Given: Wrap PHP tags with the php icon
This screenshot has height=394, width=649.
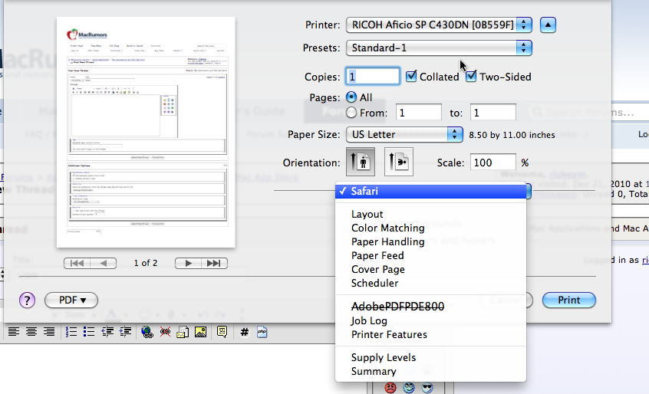Looking at the screenshot, I should coord(262,332).
